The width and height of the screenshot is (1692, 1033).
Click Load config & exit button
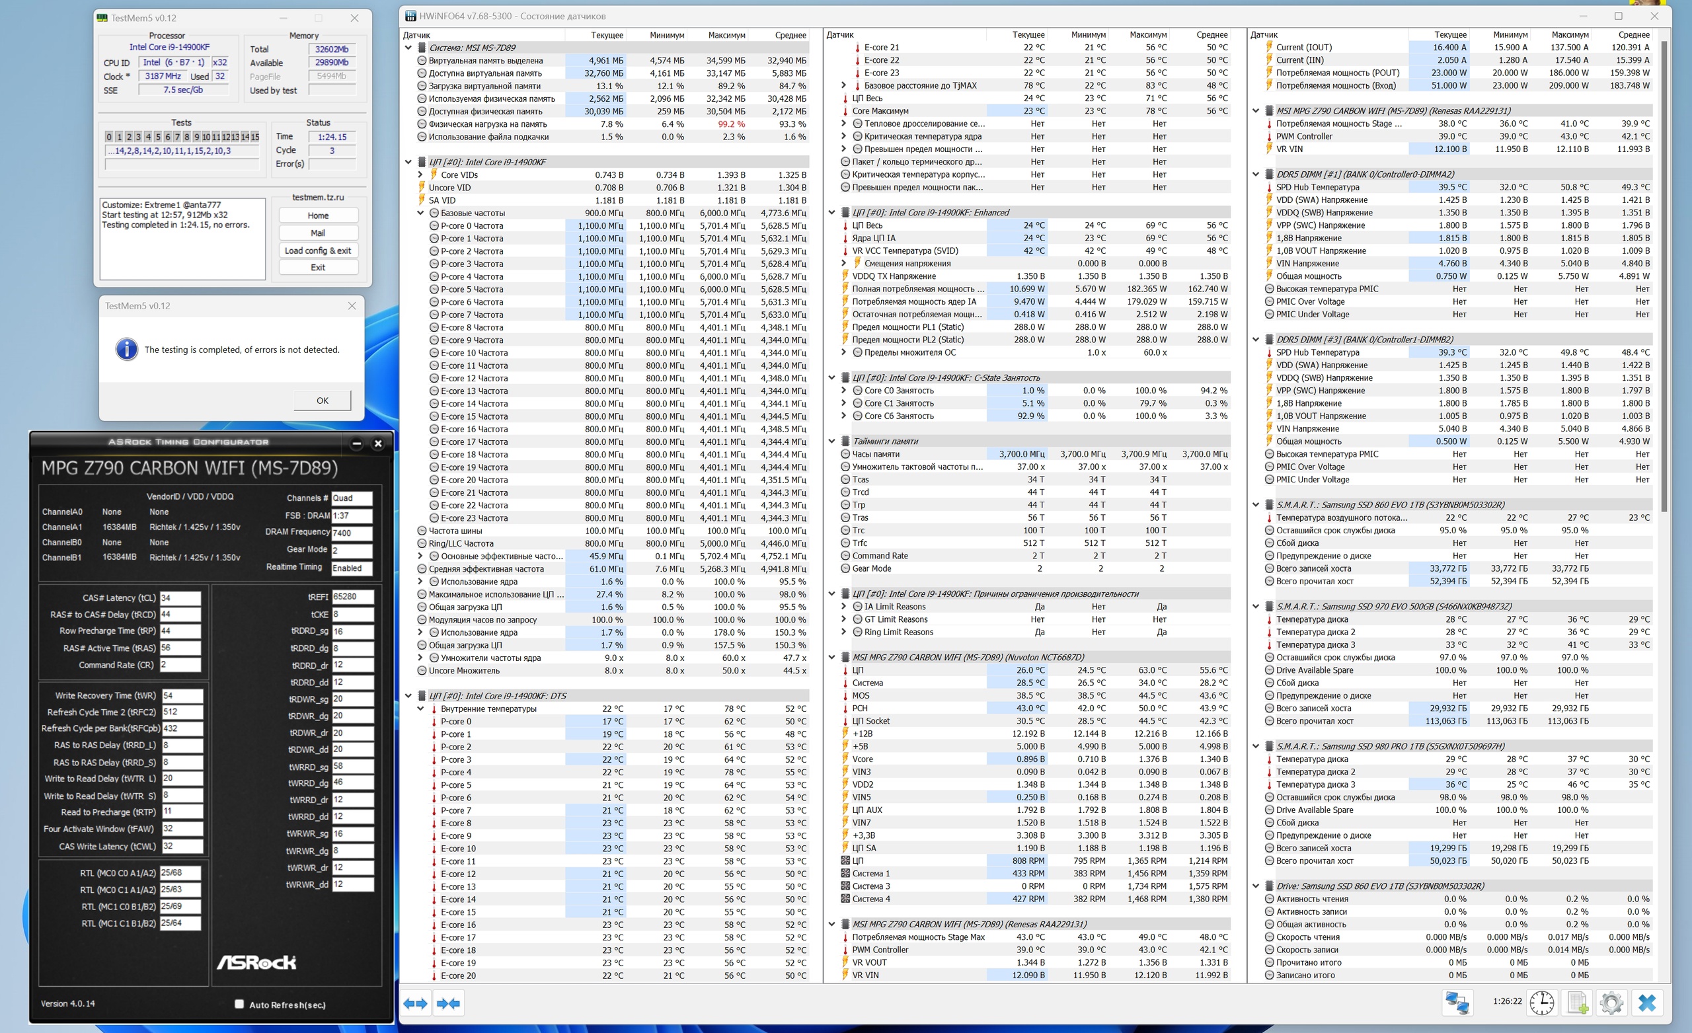tap(317, 250)
